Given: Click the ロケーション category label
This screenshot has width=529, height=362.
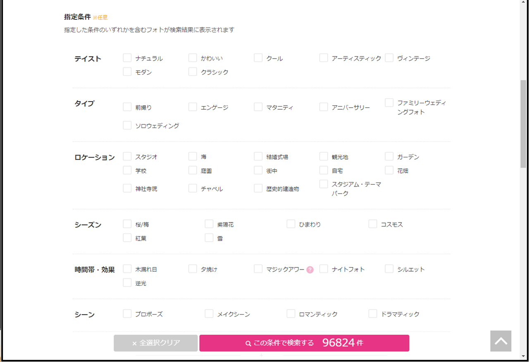Looking at the screenshot, I should pos(95,157).
